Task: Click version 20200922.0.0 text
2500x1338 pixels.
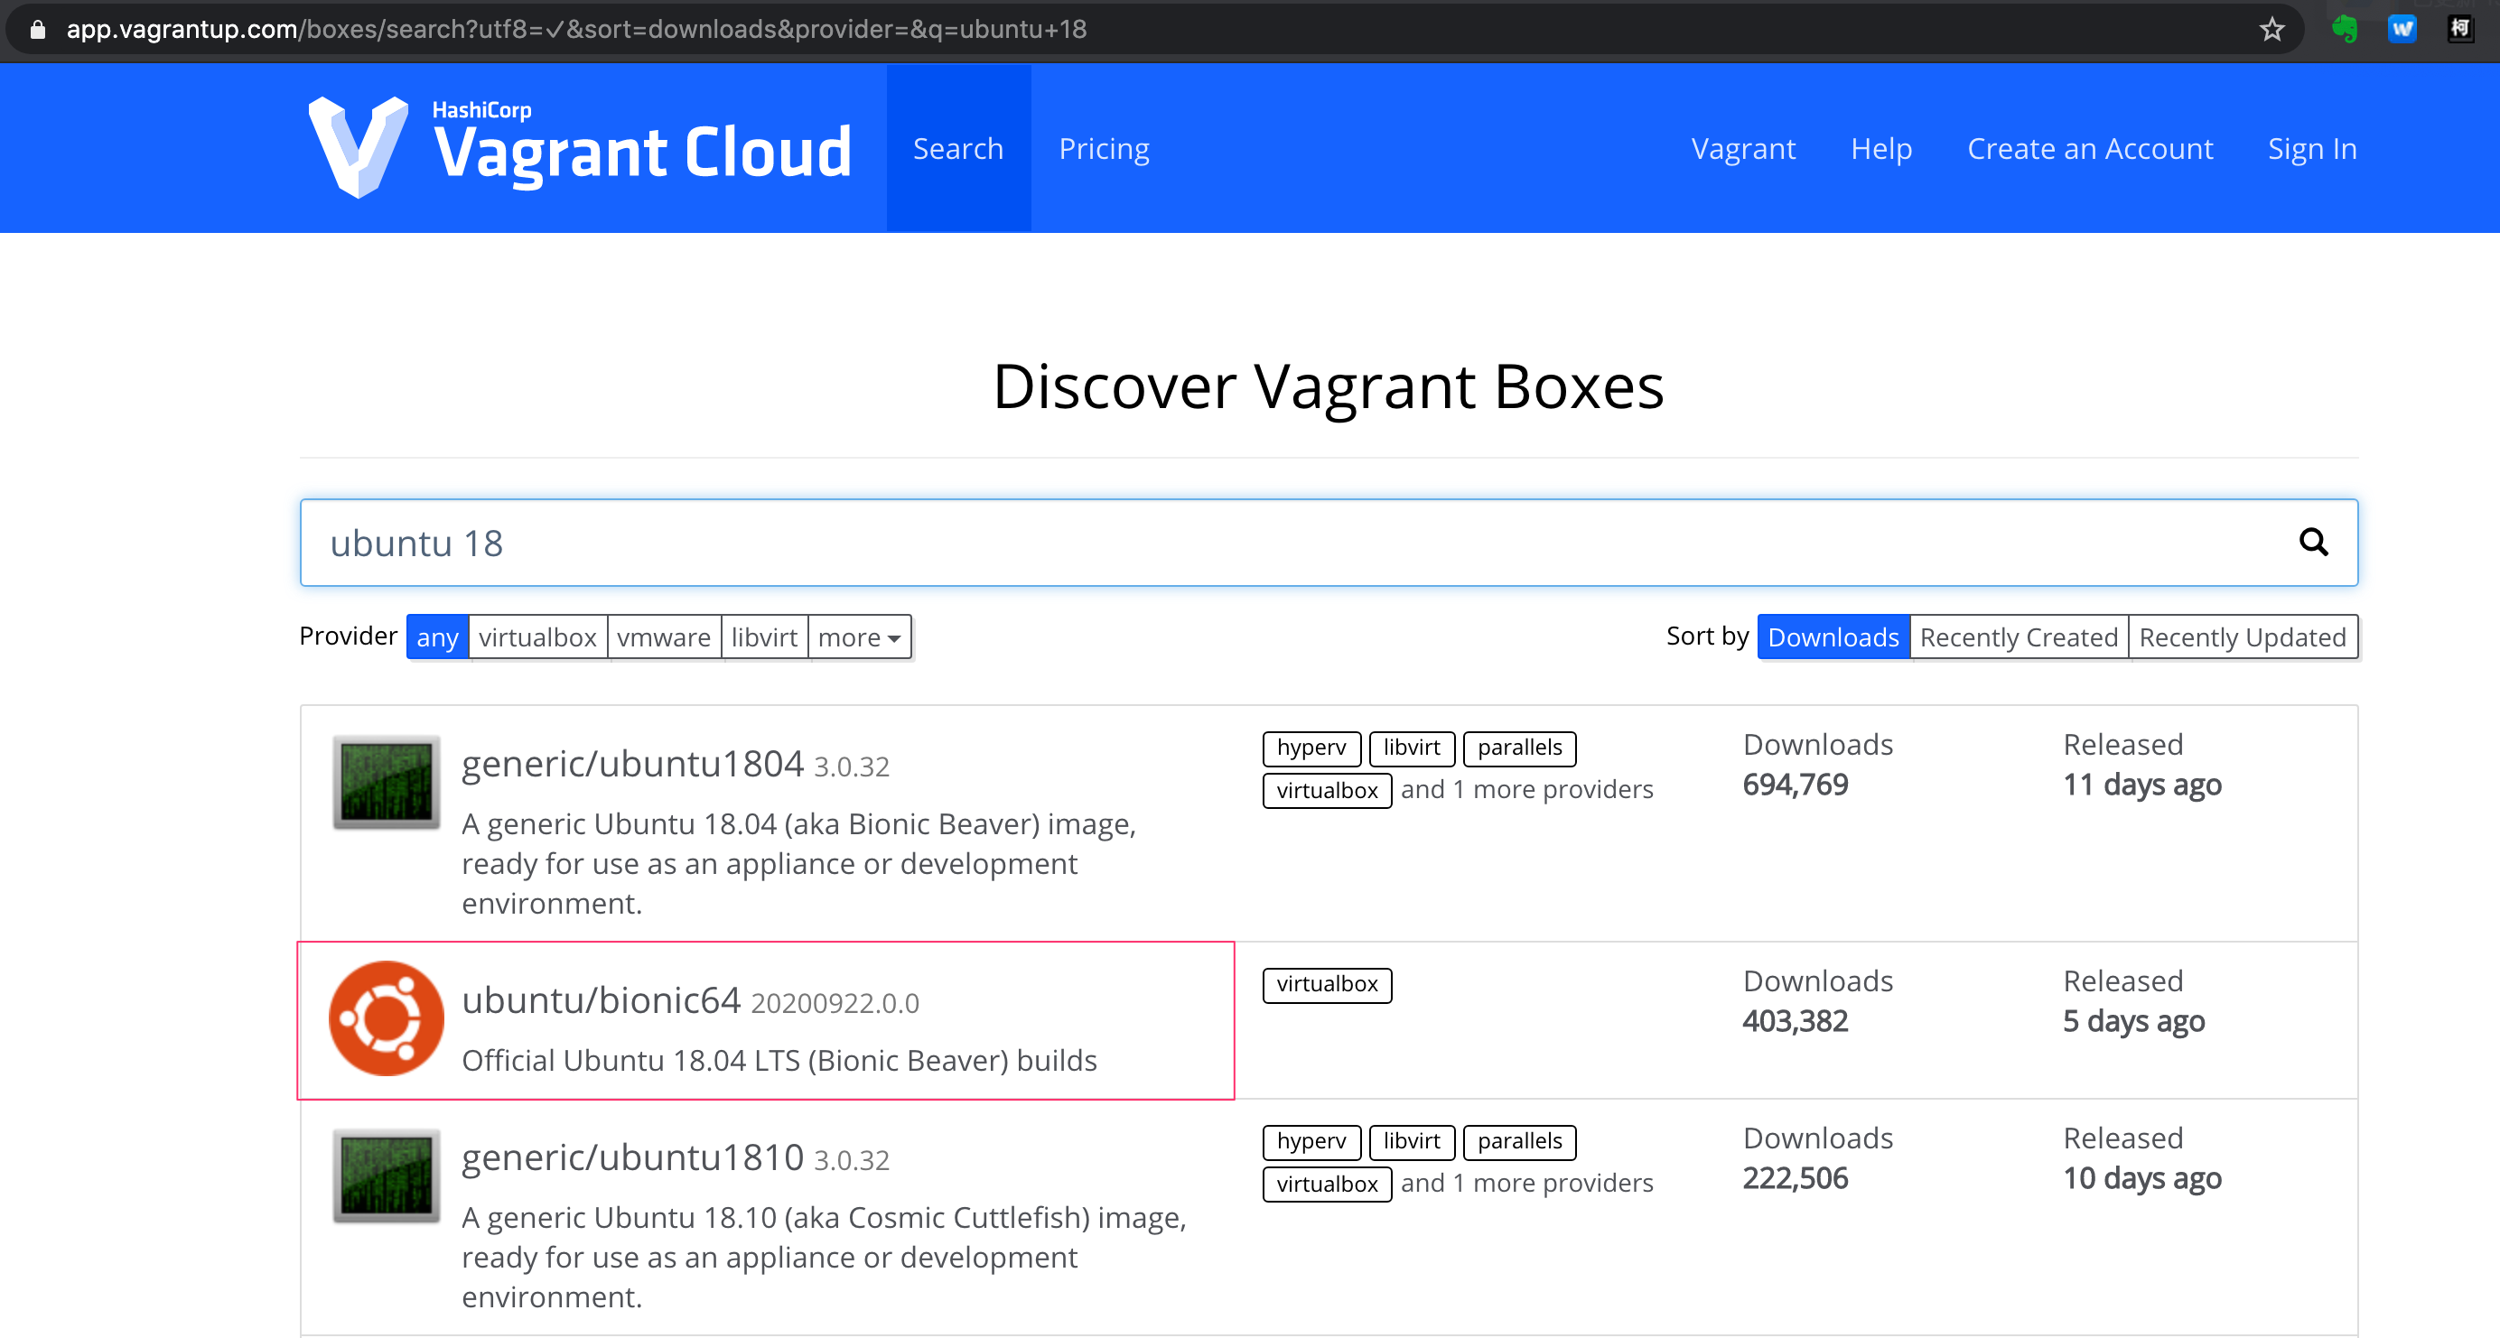Action: pos(835,1003)
